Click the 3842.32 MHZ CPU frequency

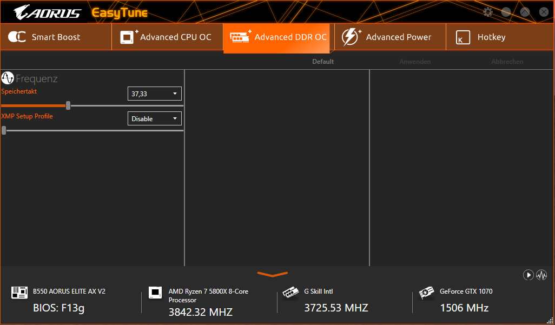pos(200,312)
